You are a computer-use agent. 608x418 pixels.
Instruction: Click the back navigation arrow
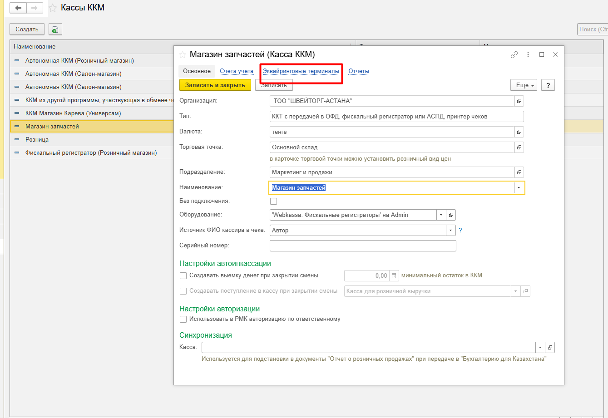coord(18,8)
